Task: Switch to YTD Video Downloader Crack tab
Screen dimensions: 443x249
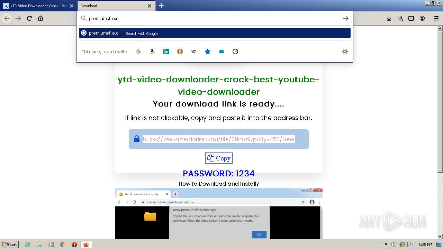Action: [38, 6]
